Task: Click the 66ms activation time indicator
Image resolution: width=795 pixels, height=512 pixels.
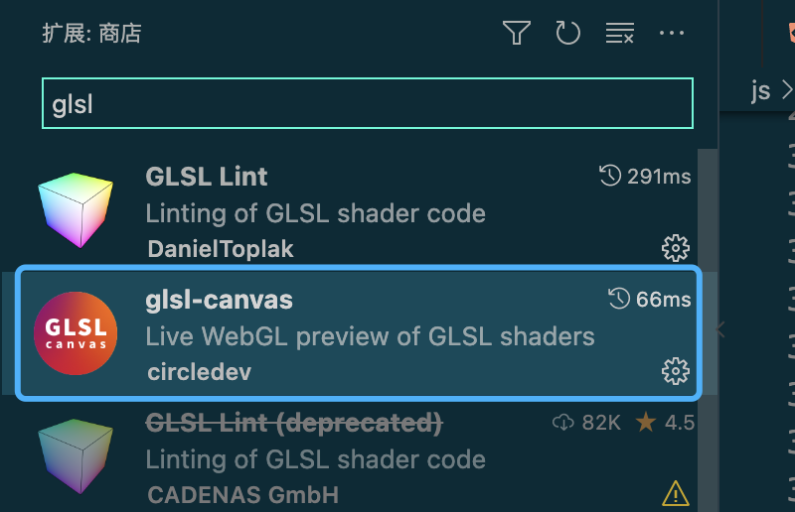Action: [649, 300]
